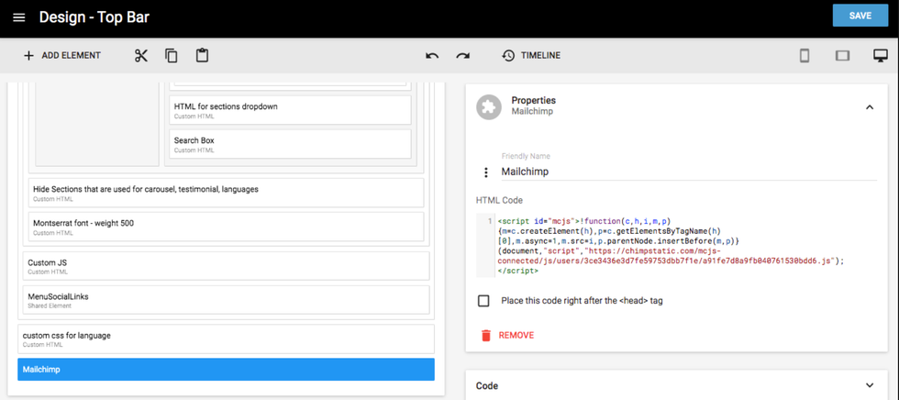
Task: Expand the Code section
Action: [x=869, y=386]
